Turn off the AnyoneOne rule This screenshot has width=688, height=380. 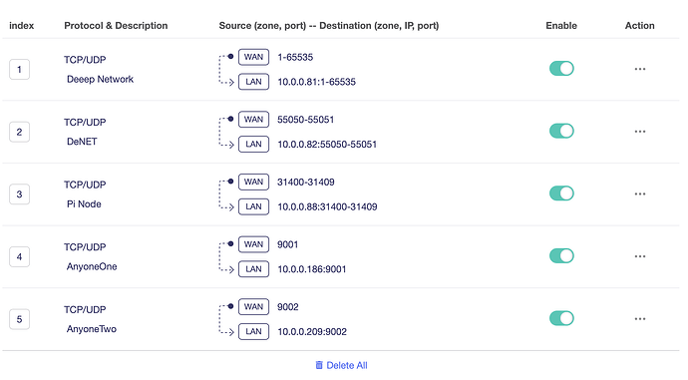click(561, 255)
